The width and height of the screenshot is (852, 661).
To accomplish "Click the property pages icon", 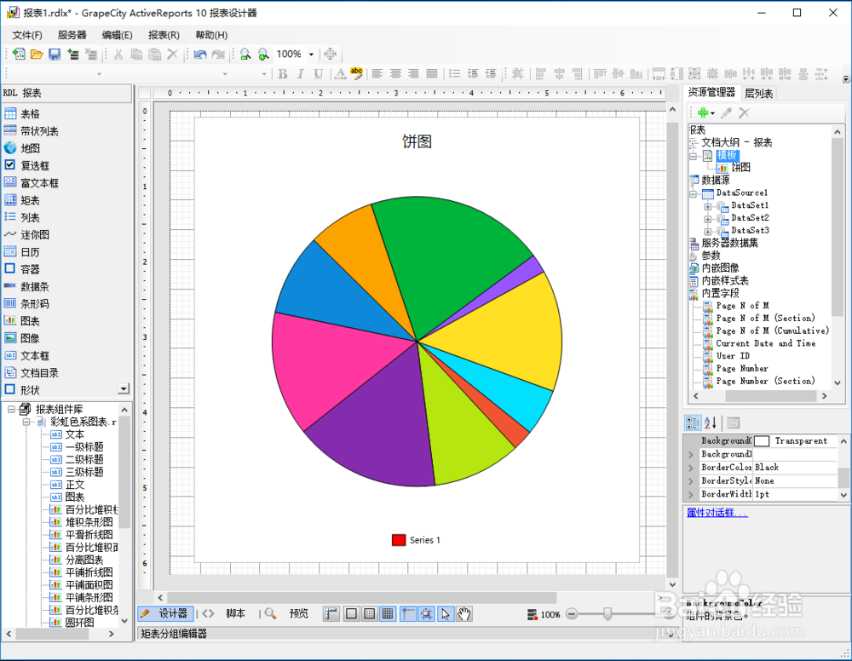I will point(733,422).
